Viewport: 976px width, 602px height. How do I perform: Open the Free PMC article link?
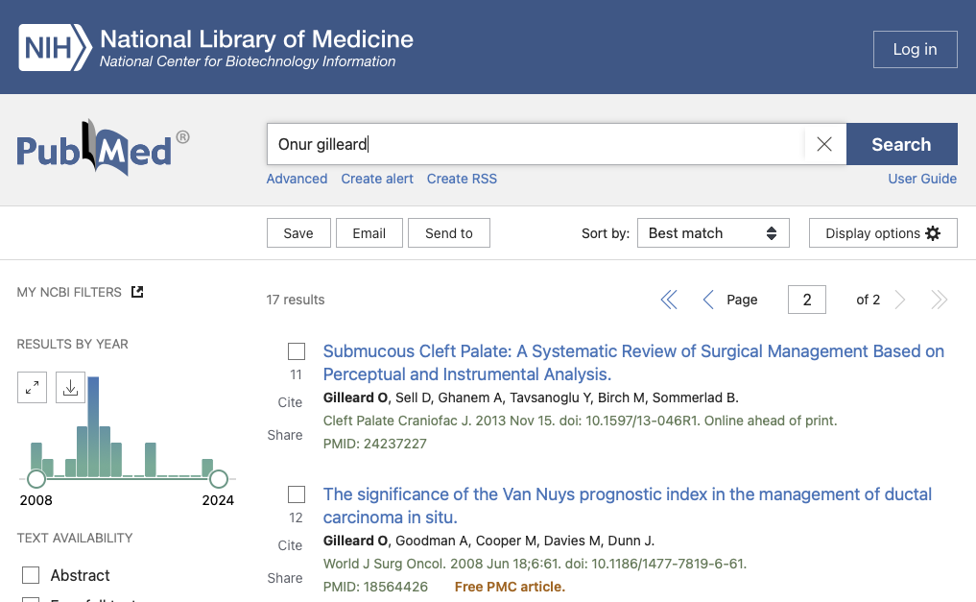510,586
